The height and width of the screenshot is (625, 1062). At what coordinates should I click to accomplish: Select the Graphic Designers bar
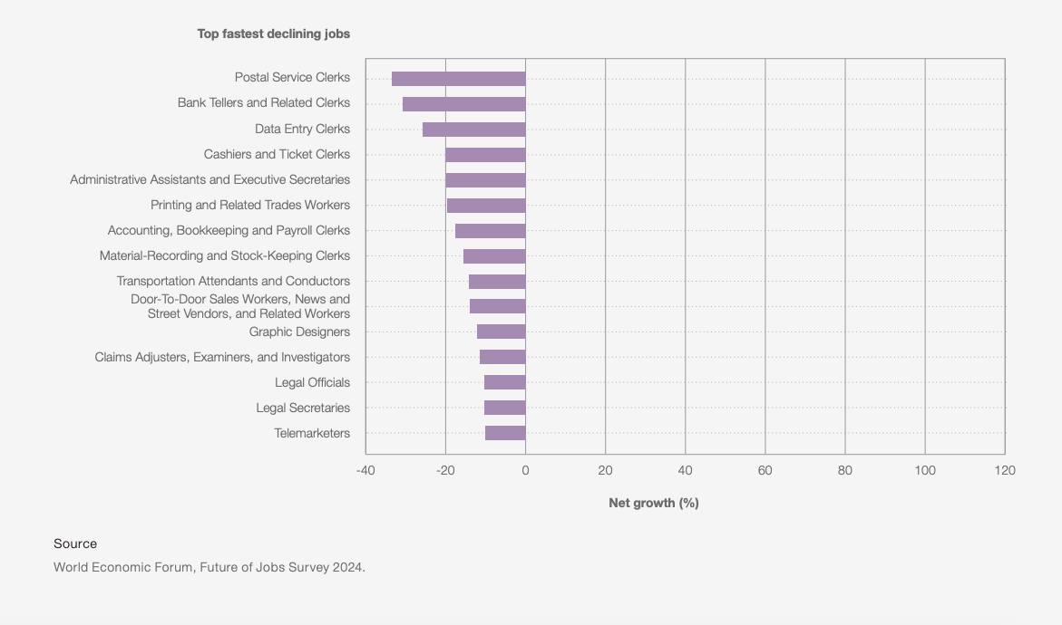point(500,332)
